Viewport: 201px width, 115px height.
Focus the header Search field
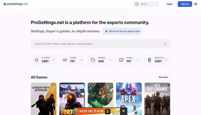[146, 4]
